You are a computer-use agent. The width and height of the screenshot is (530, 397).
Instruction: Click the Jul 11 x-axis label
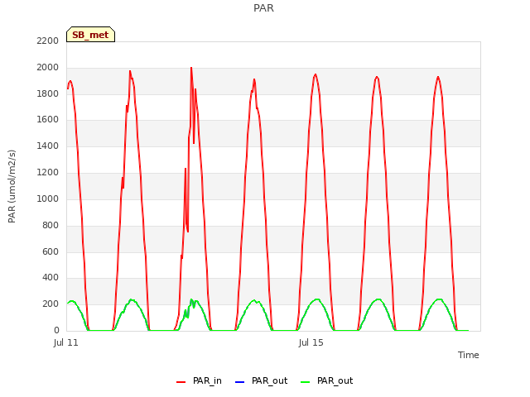(66, 342)
